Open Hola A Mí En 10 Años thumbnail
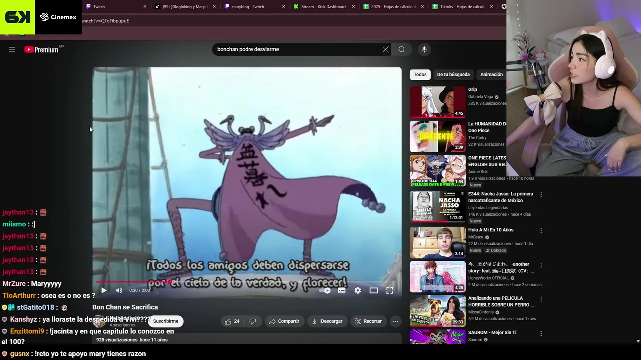Screen dimensions: 641x360 [438, 242]
